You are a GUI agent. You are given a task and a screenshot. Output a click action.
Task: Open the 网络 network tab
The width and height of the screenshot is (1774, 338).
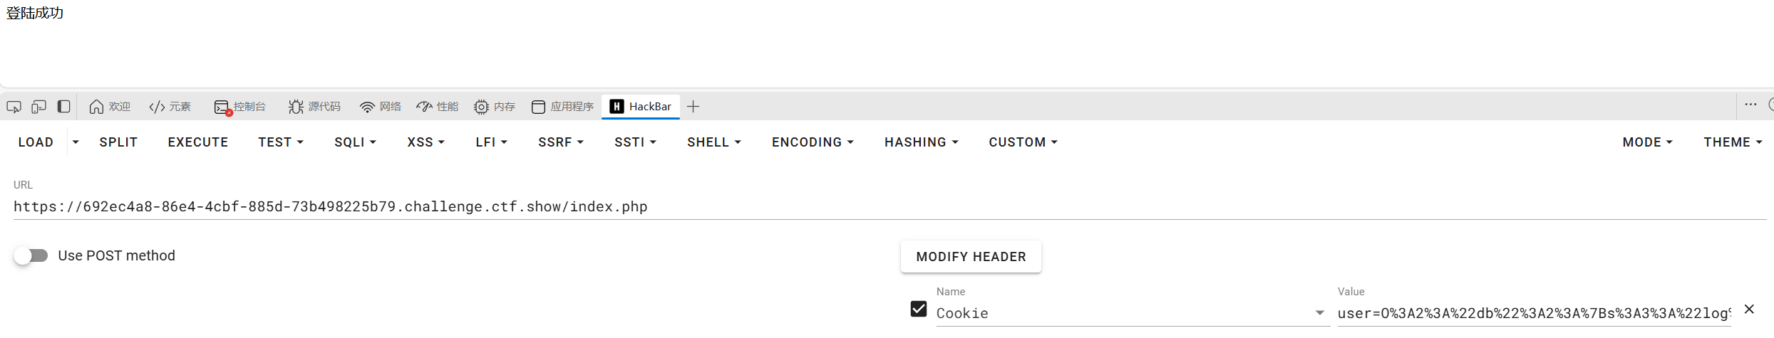[x=381, y=107]
